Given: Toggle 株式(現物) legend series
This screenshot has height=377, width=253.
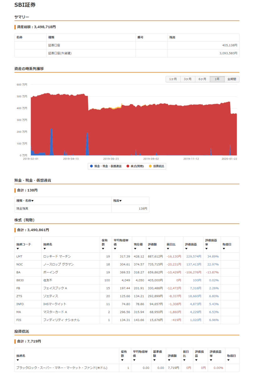Looking at the screenshot, I should click(135, 166).
